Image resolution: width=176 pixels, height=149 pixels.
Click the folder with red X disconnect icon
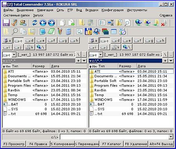point(164,23)
